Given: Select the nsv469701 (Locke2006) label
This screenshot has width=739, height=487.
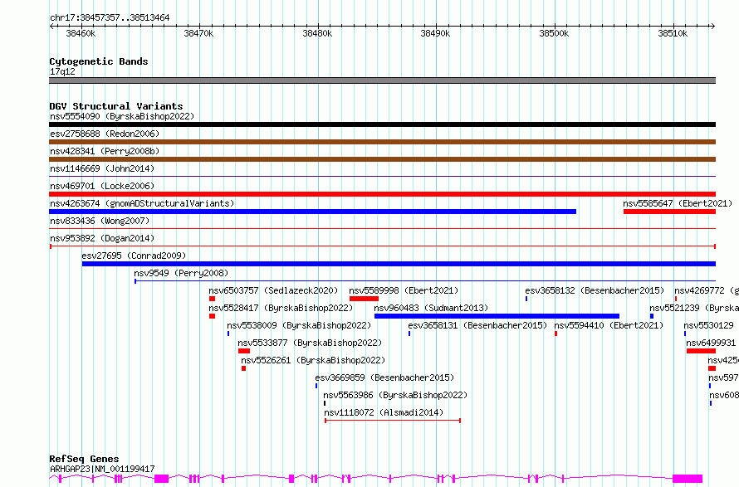Looking at the screenshot, I should (102, 186).
